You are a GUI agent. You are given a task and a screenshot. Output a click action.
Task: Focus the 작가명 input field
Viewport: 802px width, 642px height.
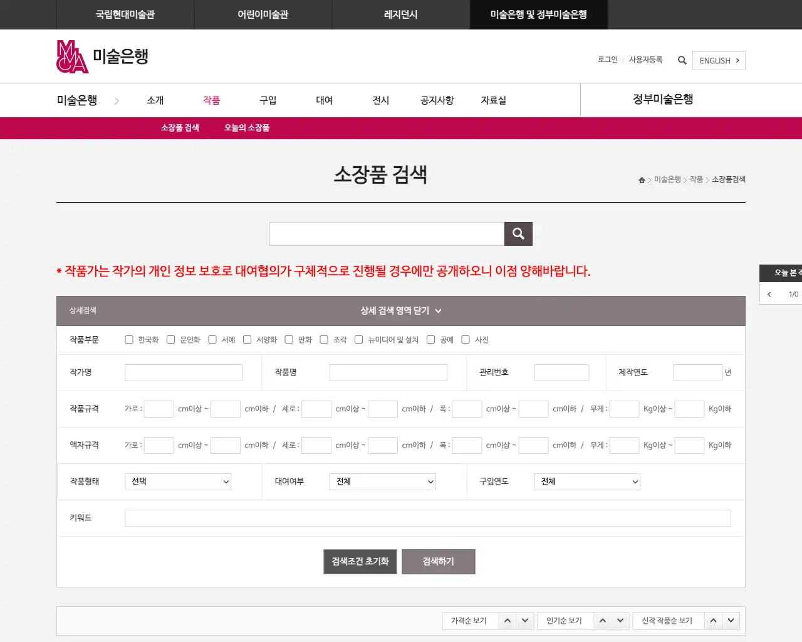pos(184,373)
